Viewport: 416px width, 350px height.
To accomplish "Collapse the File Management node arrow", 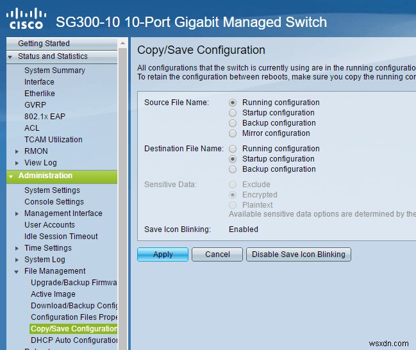I will [17, 272].
